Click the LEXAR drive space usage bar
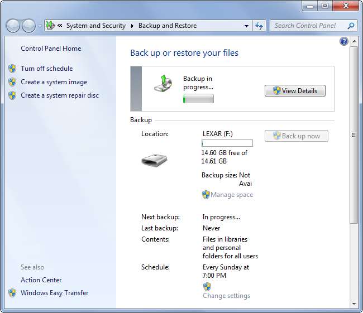The height and width of the screenshot is (313, 363). coord(227,143)
